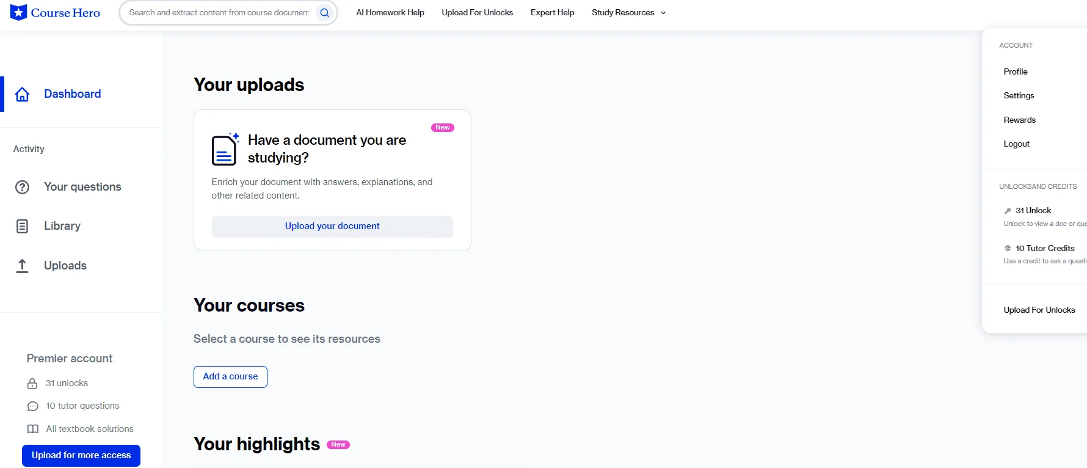This screenshot has width=1087, height=468.
Task: Open Rewards in account menu
Action: pyautogui.click(x=1019, y=120)
